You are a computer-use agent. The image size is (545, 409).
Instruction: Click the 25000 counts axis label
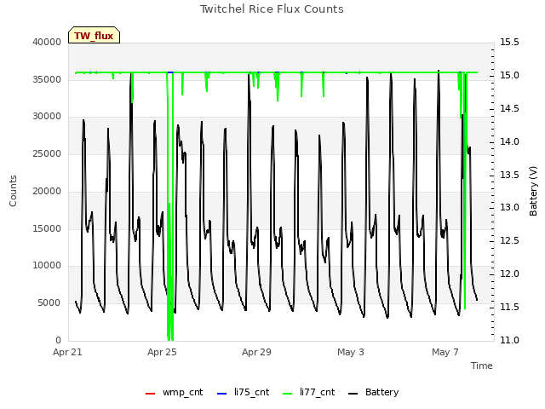point(47,153)
